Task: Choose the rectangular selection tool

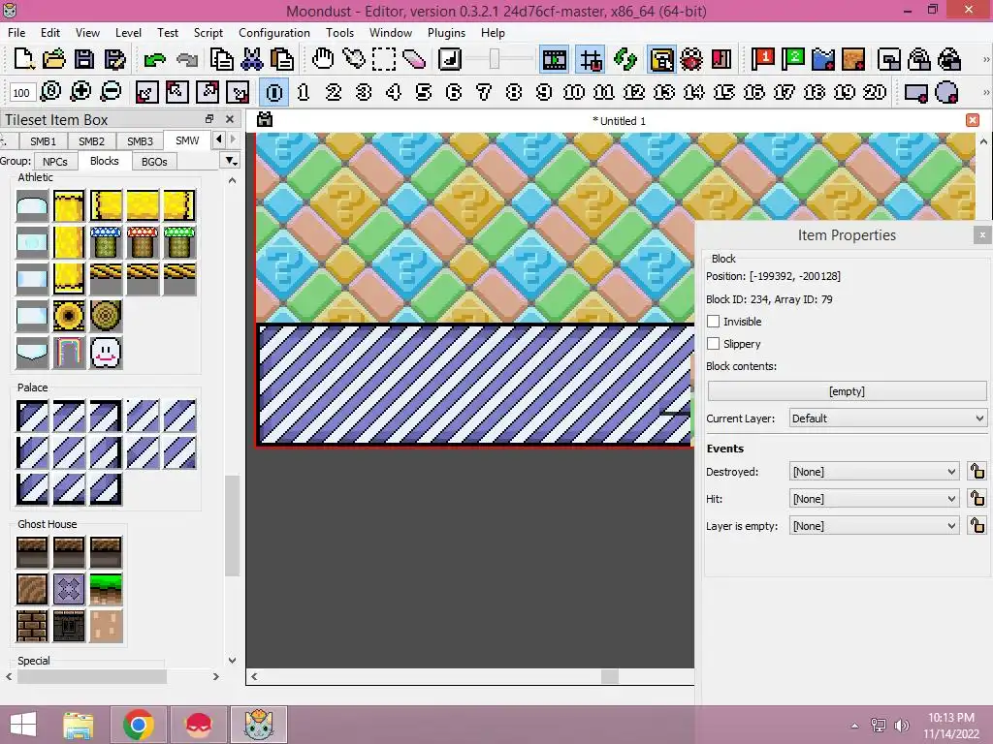Action: click(384, 59)
